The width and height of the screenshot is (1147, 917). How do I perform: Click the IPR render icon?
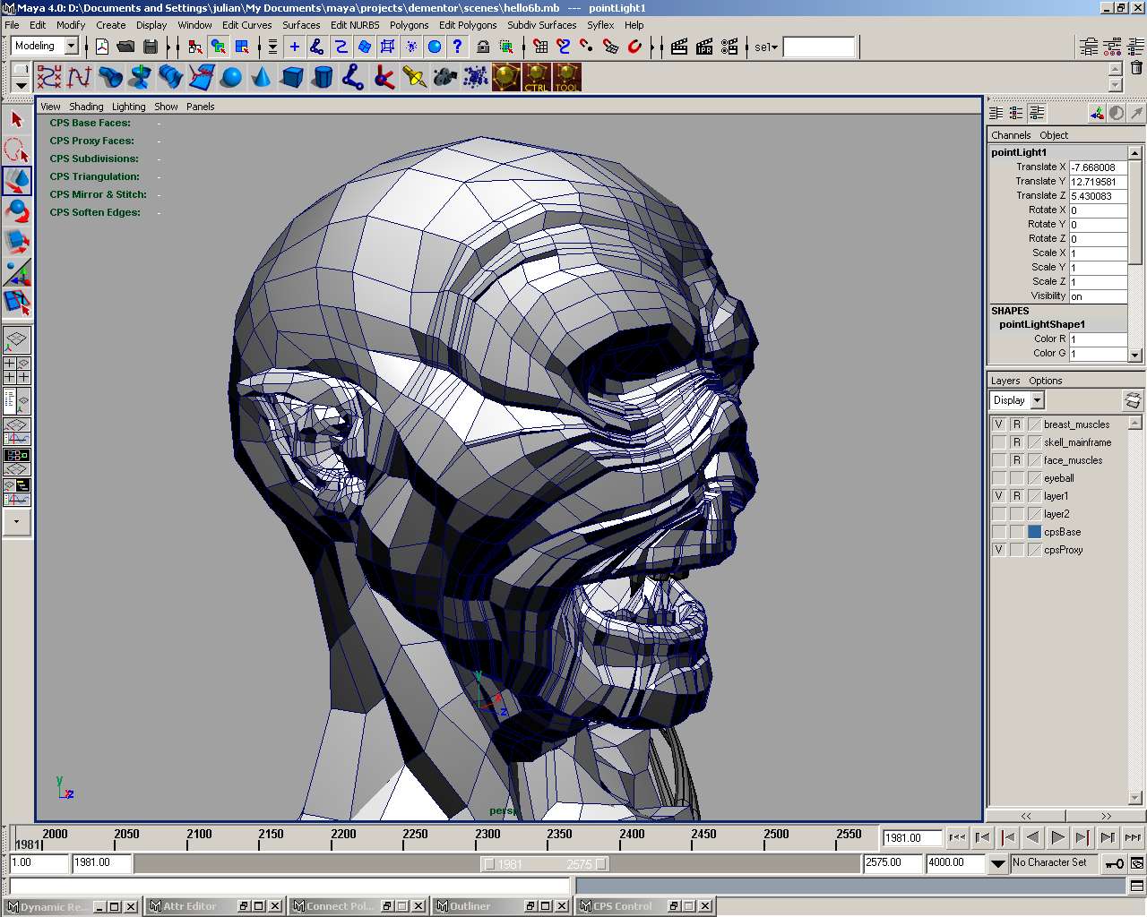(x=704, y=47)
